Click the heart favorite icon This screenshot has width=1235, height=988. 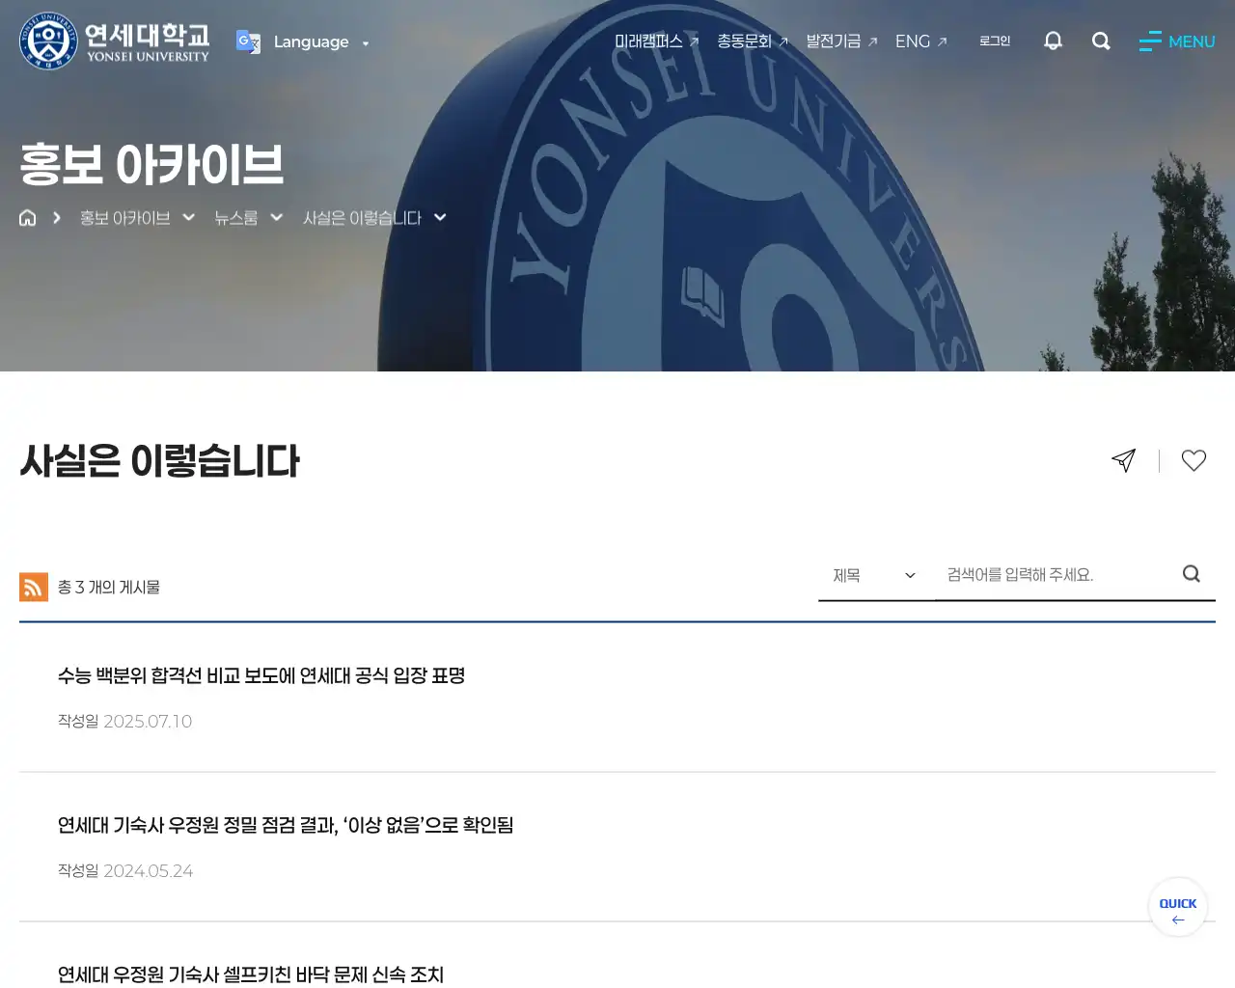(x=1194, y=460)
